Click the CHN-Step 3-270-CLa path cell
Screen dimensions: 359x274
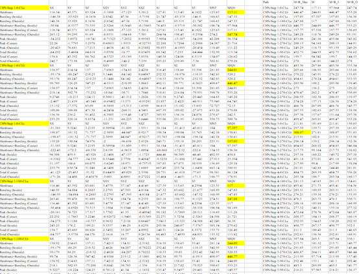pyautogui.click(x=277, y=142)
